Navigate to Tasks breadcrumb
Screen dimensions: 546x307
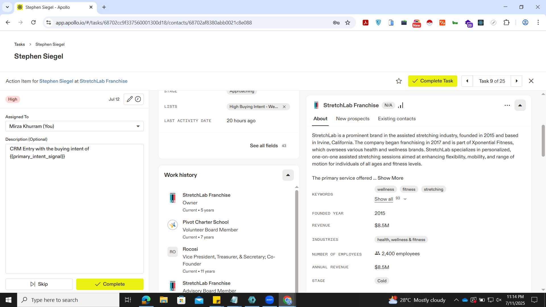pos(19,44)
